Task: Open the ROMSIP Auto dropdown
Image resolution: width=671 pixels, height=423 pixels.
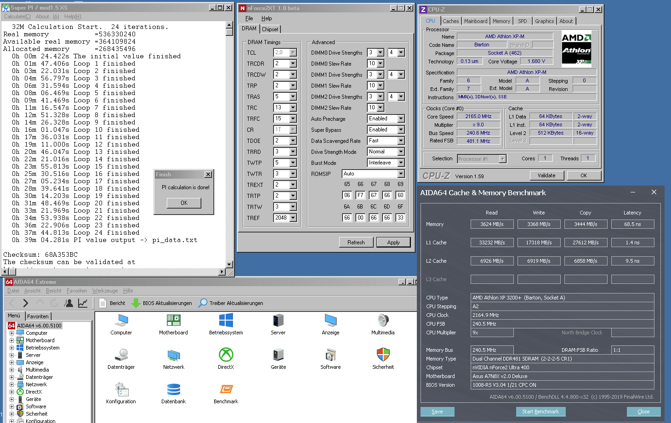Action: 401,174
